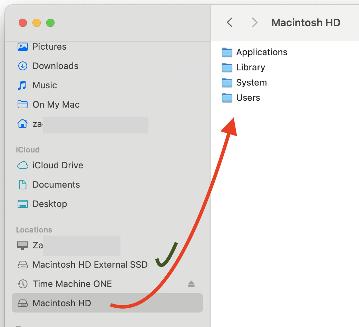Select the Desktop icon in sidebar

[x=22, y=204]
